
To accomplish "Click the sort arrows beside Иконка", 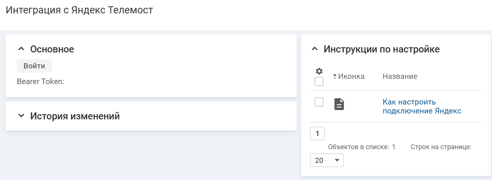I will [335, 77].
